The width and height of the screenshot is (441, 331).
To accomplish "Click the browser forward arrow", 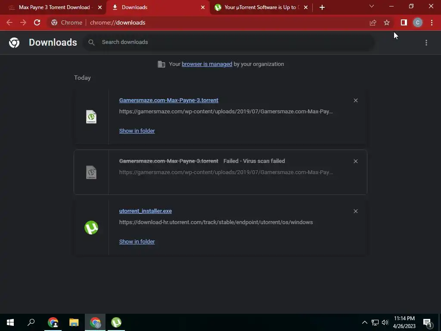I will pyautogui.click(x=23, y=22).
